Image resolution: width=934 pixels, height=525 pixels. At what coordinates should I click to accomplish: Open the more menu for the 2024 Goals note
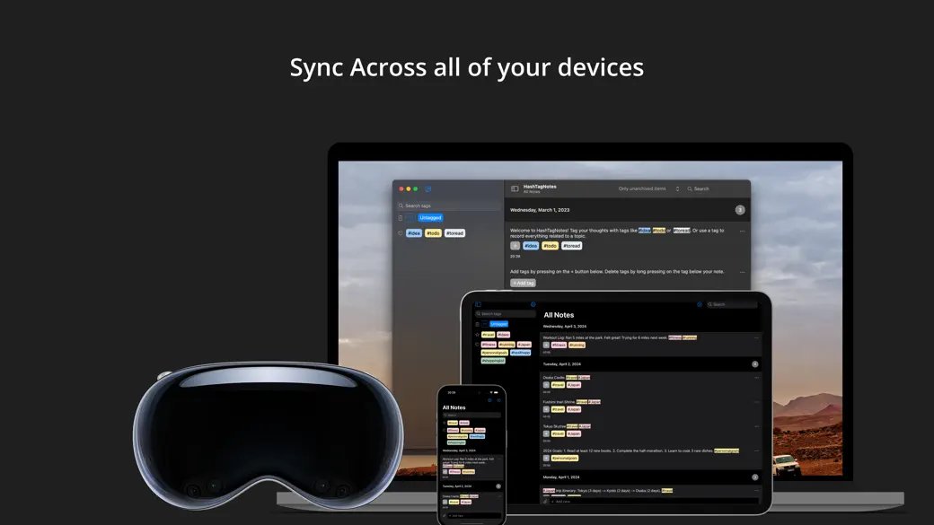click(756, 451)
